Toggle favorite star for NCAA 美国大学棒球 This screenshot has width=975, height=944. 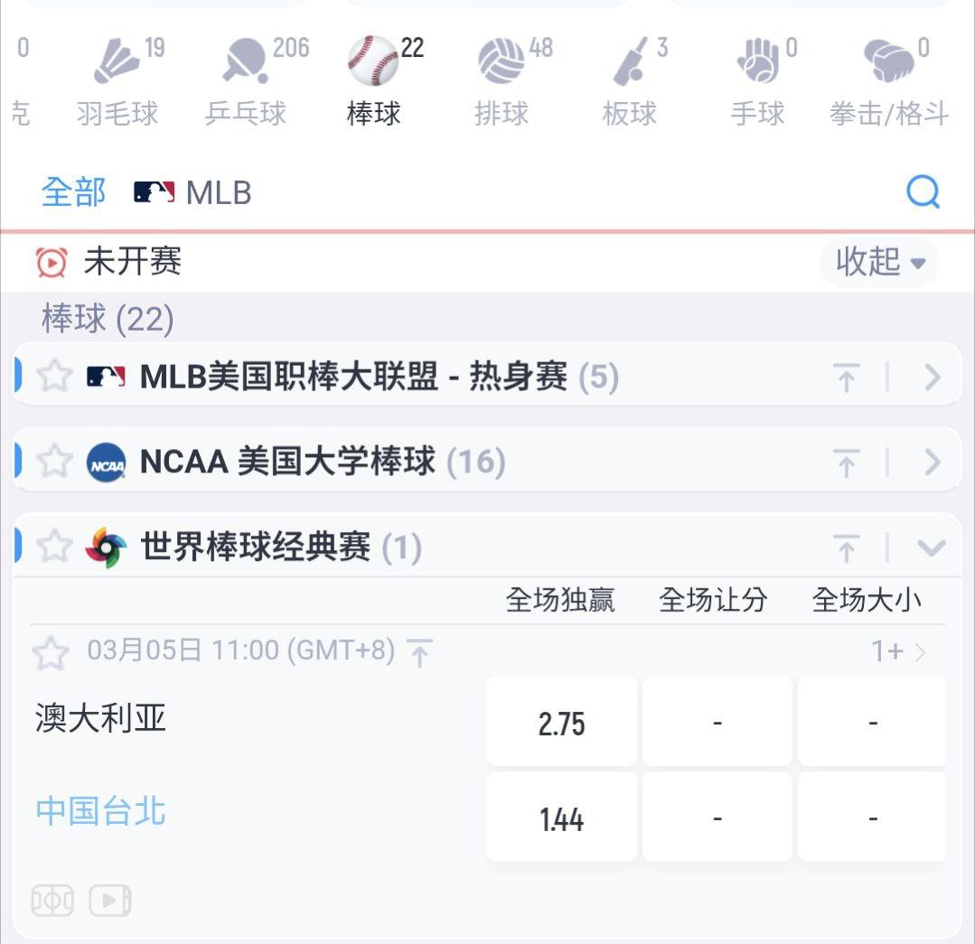pyautogui.click(x=54, y=462)
